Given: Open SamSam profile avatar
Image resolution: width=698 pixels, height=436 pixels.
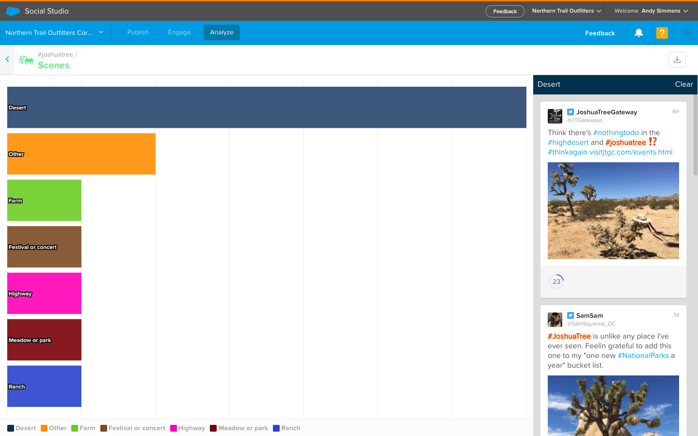Looking at the screenshot, I should tap(555, 320).
